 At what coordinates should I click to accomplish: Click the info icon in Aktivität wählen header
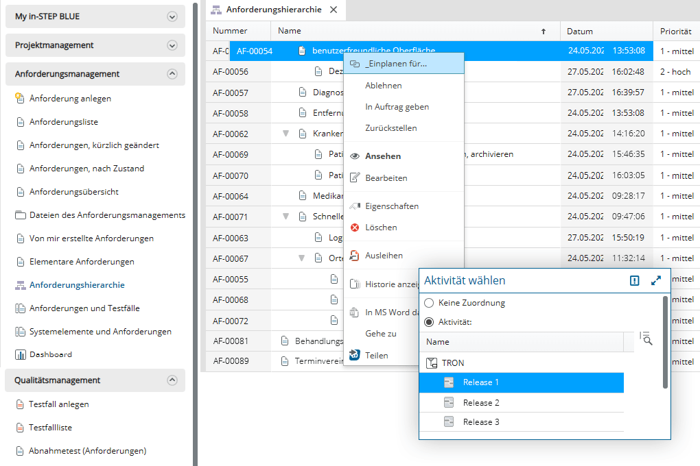click(x=635, y=280)
